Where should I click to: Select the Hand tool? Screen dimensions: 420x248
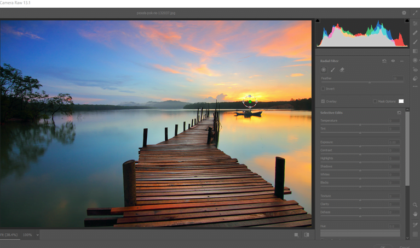(415, 214)
